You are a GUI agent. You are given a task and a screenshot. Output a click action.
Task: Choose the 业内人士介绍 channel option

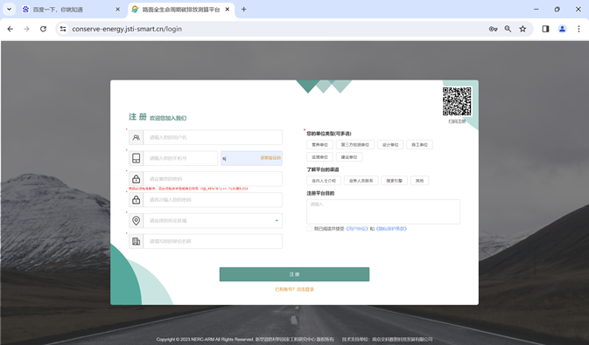point(324,181)
